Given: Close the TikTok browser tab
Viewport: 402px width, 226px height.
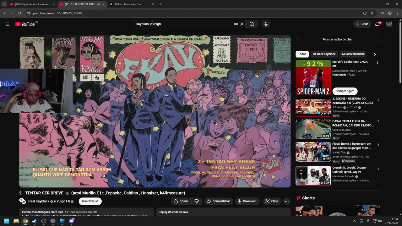Looking at the screenshot, I should coord(153,4).
